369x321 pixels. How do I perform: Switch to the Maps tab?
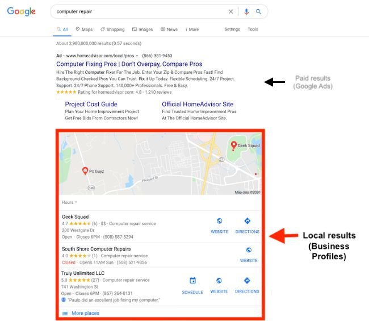pyautogui.click(x=84, y=30)
